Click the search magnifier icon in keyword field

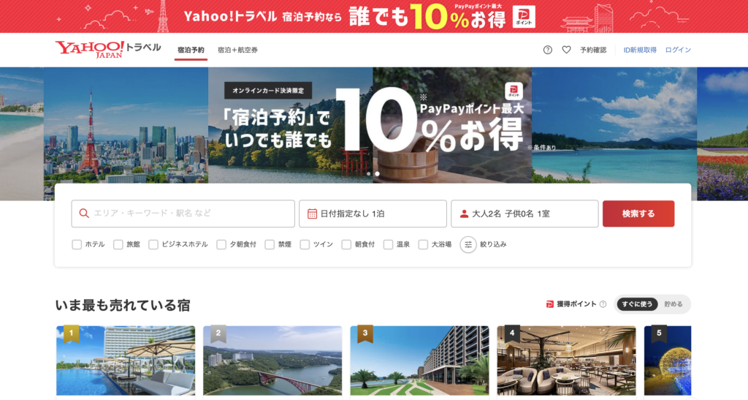pyautogui.click(x=84, y=214)
